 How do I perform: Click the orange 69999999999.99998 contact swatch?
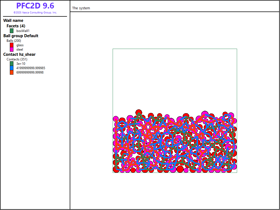pyautogui.click(x=11, y=72)
